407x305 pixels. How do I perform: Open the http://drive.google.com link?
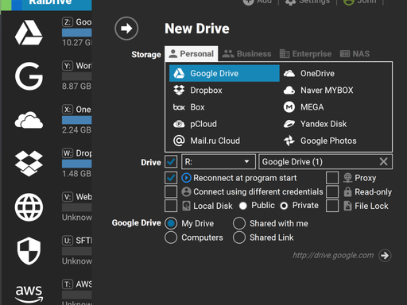click(333, 256)
